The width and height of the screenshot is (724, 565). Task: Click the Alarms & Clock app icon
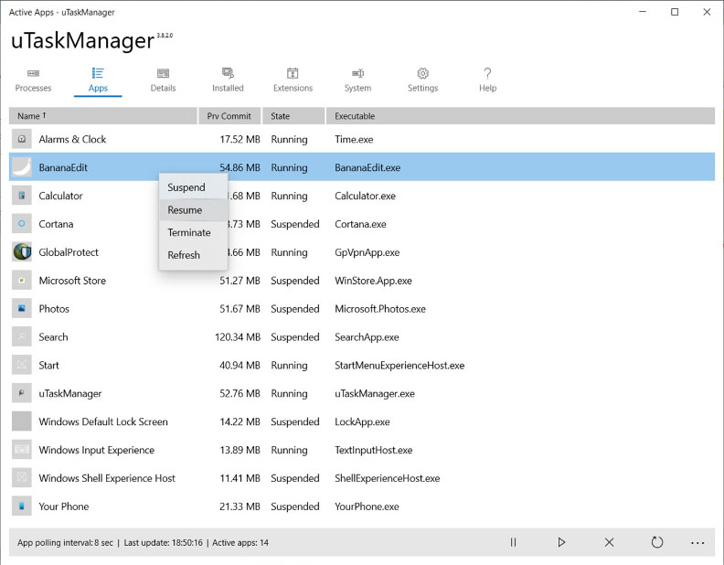(x=22, y=139)
